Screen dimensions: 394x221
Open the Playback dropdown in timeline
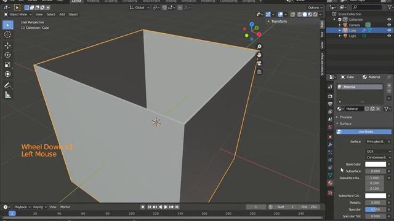(22, 207)
